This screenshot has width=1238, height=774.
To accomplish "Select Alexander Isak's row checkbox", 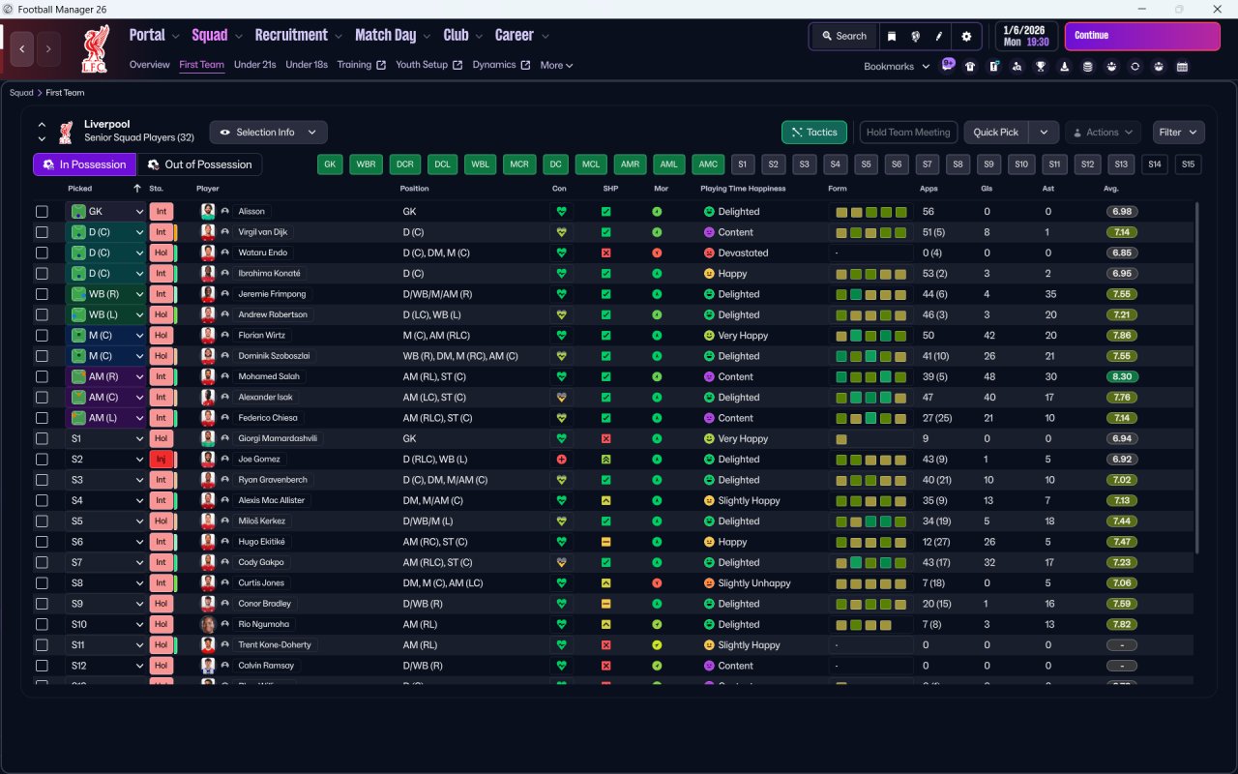I will coord(42,398).
